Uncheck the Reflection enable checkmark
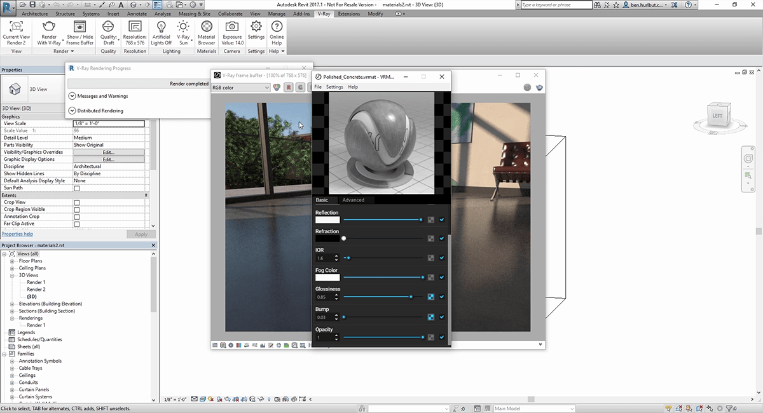 point(442,220)
